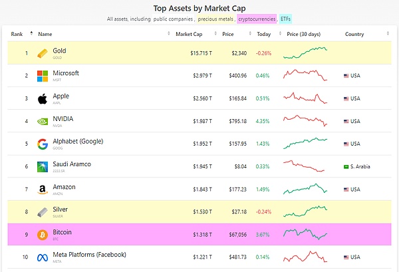The image size is (399, 272).
Task: Click the Bitcoin logo icon
Action: click(x=43, y=235)
